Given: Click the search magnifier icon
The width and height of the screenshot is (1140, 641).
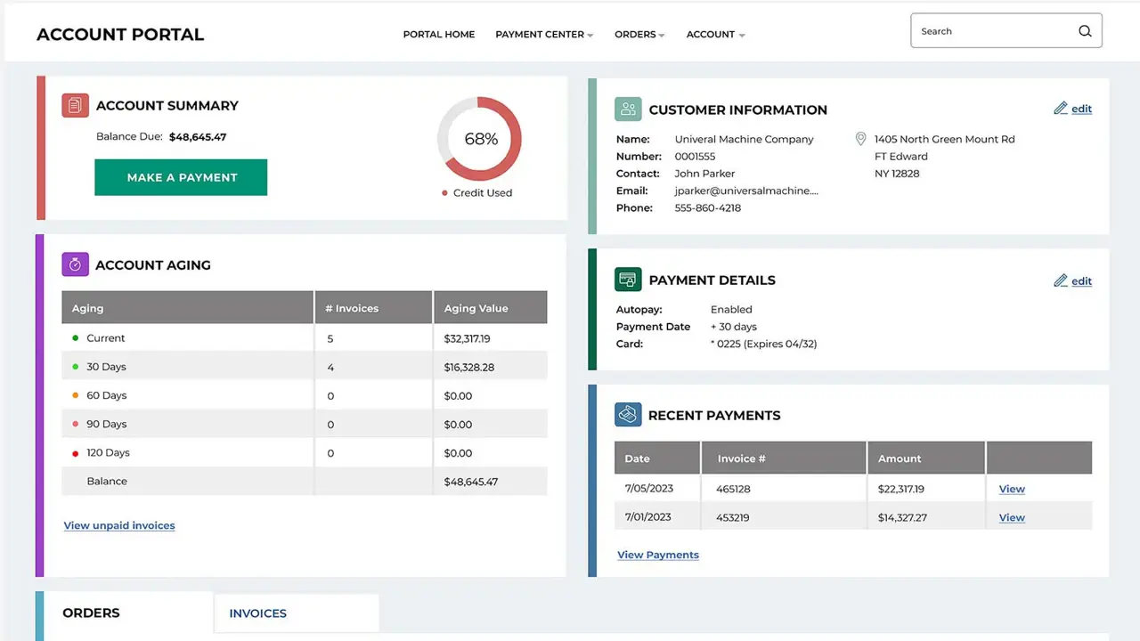Looking at the screenshot, I should pyautogui.click(x=1085, y=31).
